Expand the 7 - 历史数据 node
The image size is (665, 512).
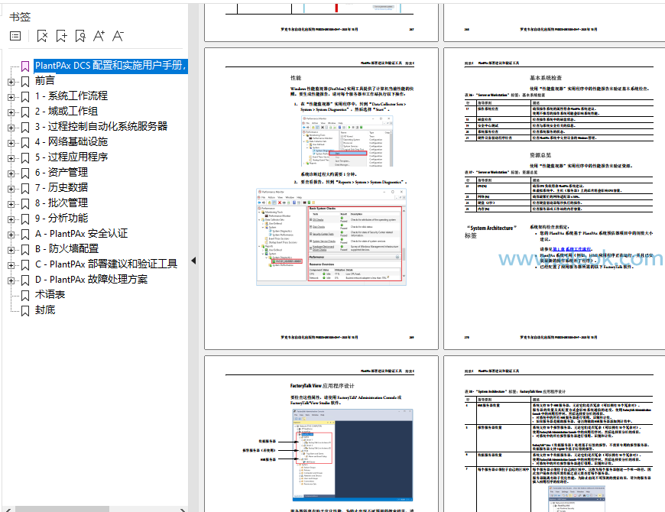coord(11,189)
